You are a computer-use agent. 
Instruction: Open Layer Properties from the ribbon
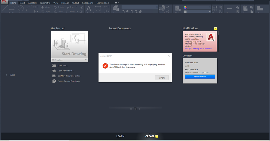point(116,9)
